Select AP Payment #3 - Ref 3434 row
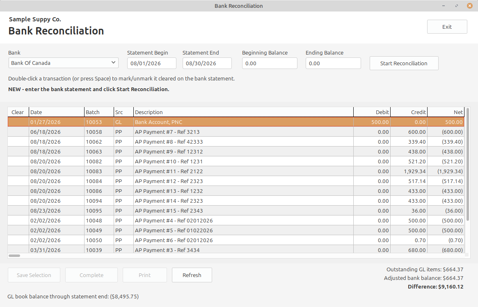 tap(236, 250)
